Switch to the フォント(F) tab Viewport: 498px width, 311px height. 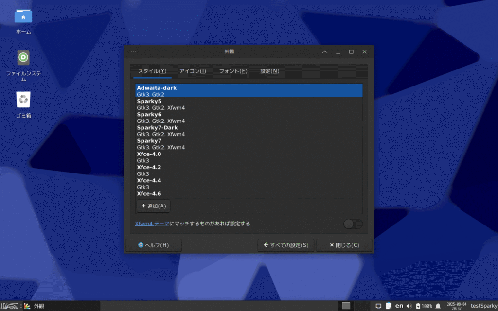233,71
